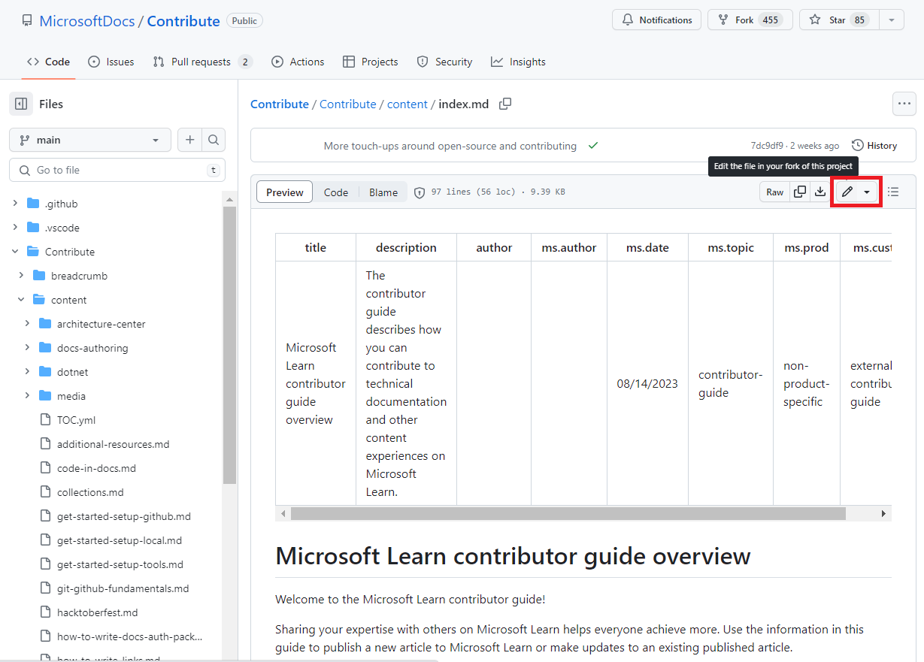Fork the repository

tap(750, 20)
